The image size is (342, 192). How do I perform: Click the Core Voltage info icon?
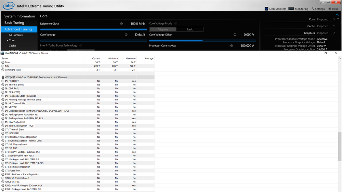point(126,35)
